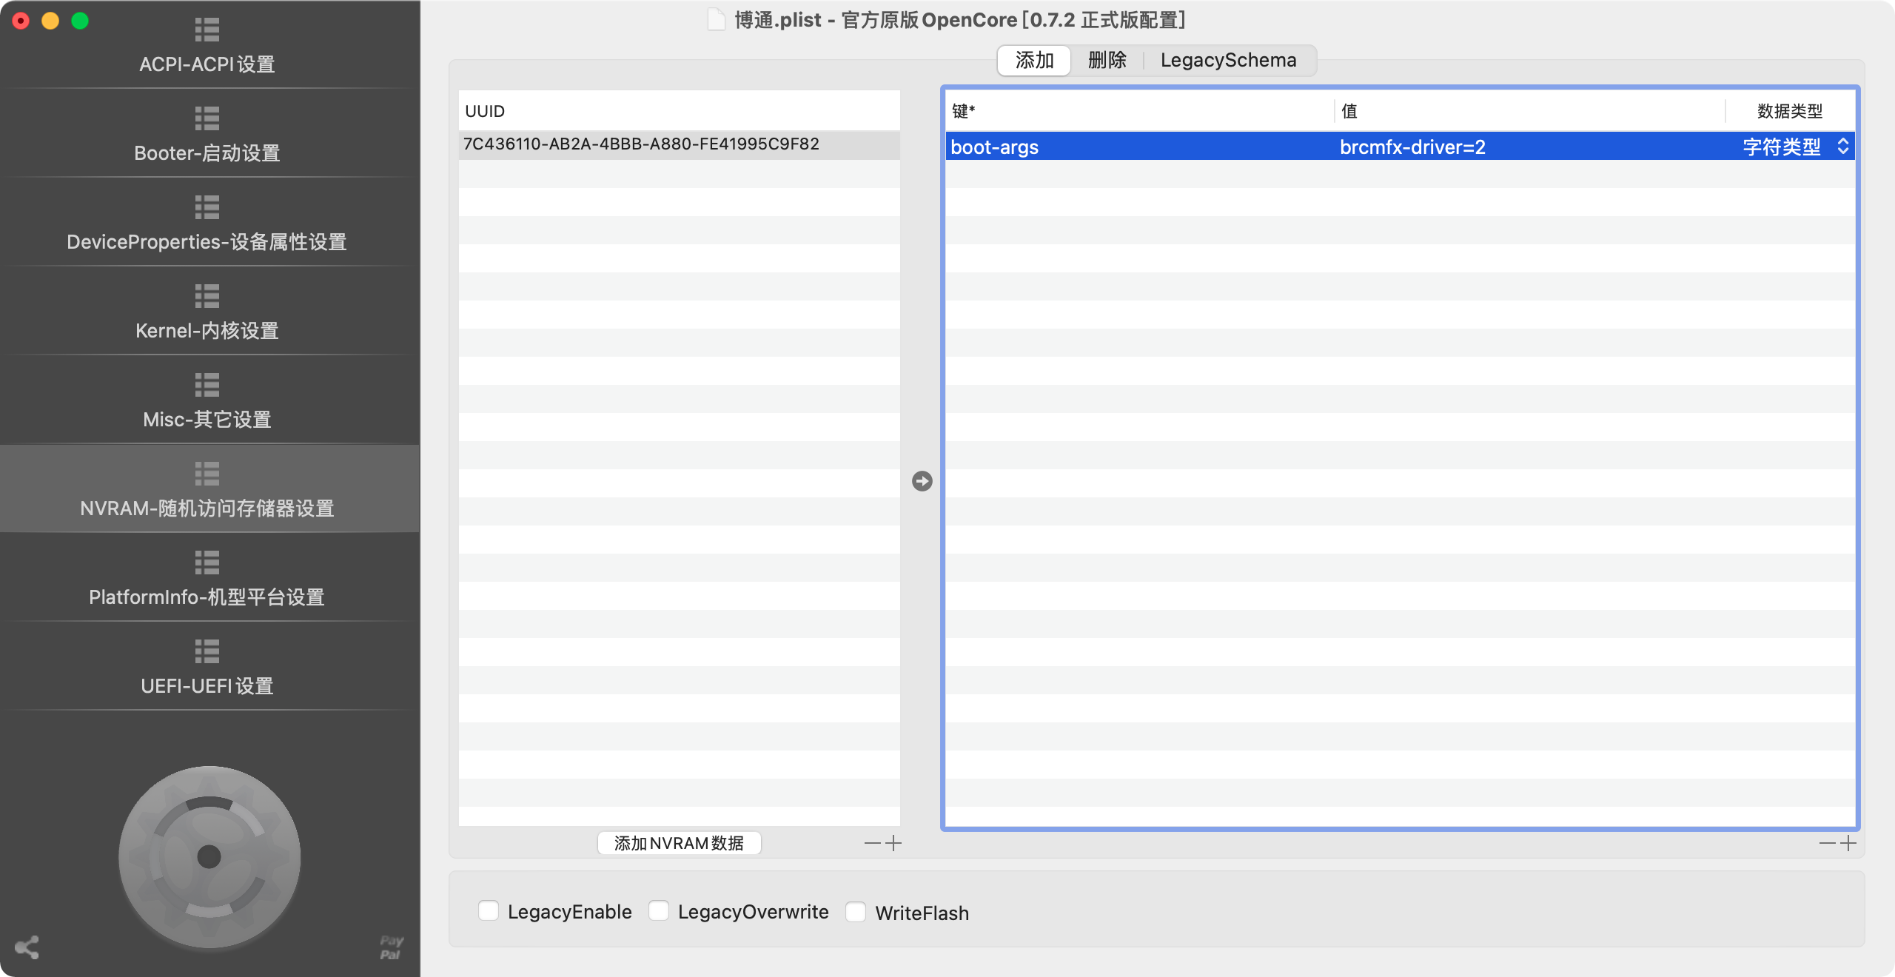Toggle the LegacyOverwrite checkbox
This screenshot has width=1895, height=977.
coord(659,911)
